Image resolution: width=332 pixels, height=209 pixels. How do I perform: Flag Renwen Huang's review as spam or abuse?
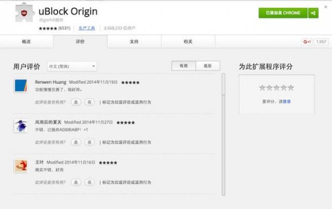(127, 102)
